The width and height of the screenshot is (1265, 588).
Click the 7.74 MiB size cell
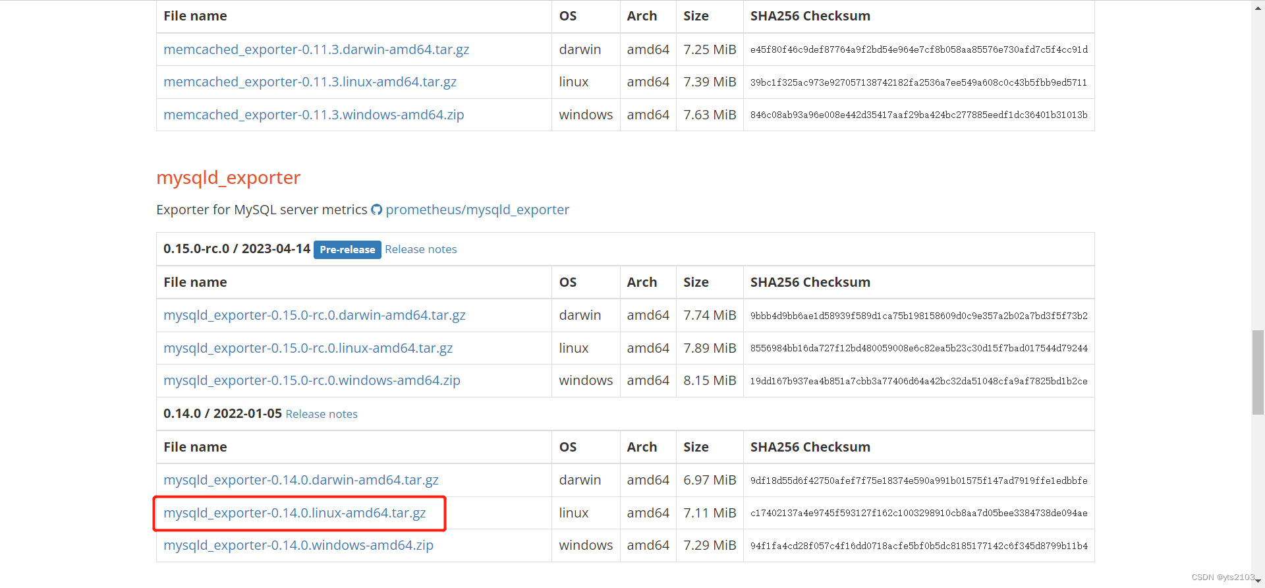coord(710,315)
